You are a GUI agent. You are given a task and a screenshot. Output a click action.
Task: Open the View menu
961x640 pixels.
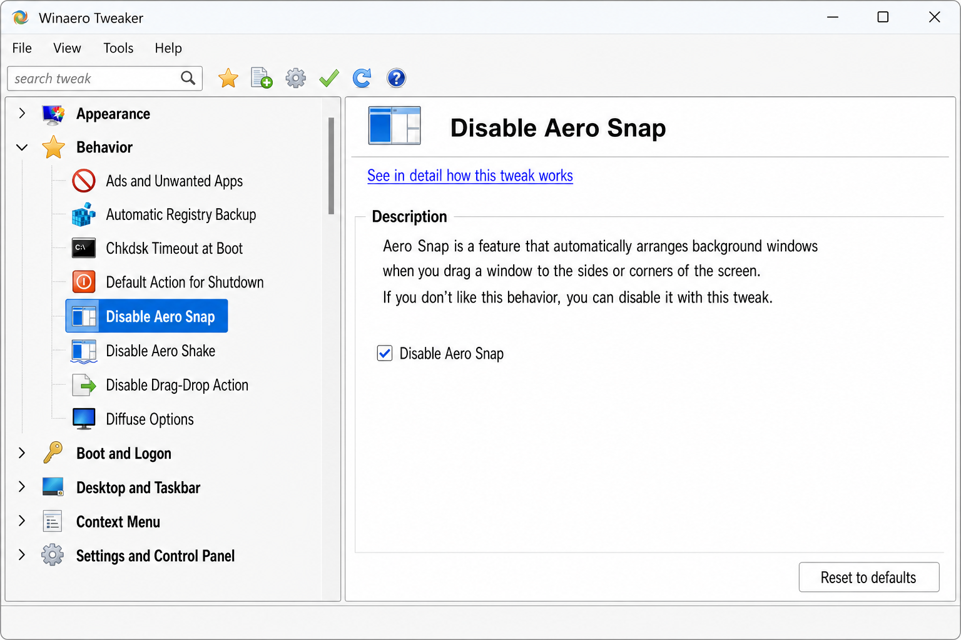coord(67,48)
